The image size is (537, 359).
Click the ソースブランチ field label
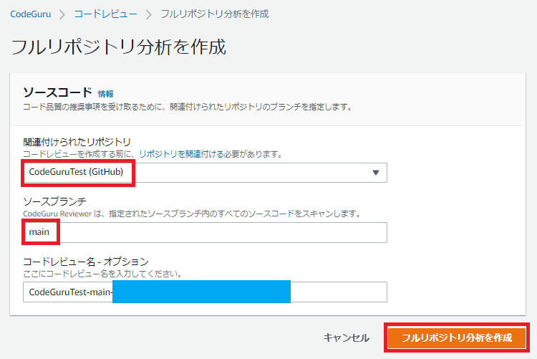pyautogui.click(x=55, y=201)
